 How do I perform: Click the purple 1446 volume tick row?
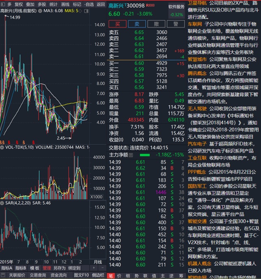coord(146,192)
